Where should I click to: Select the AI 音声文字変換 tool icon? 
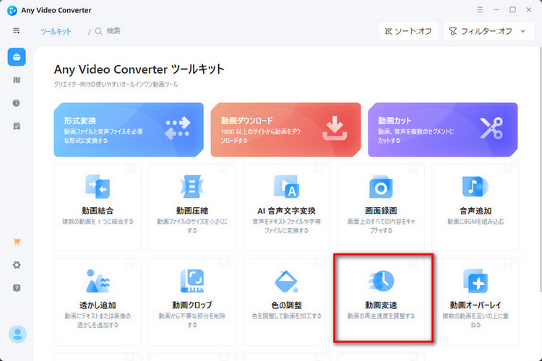click(287, 186)
